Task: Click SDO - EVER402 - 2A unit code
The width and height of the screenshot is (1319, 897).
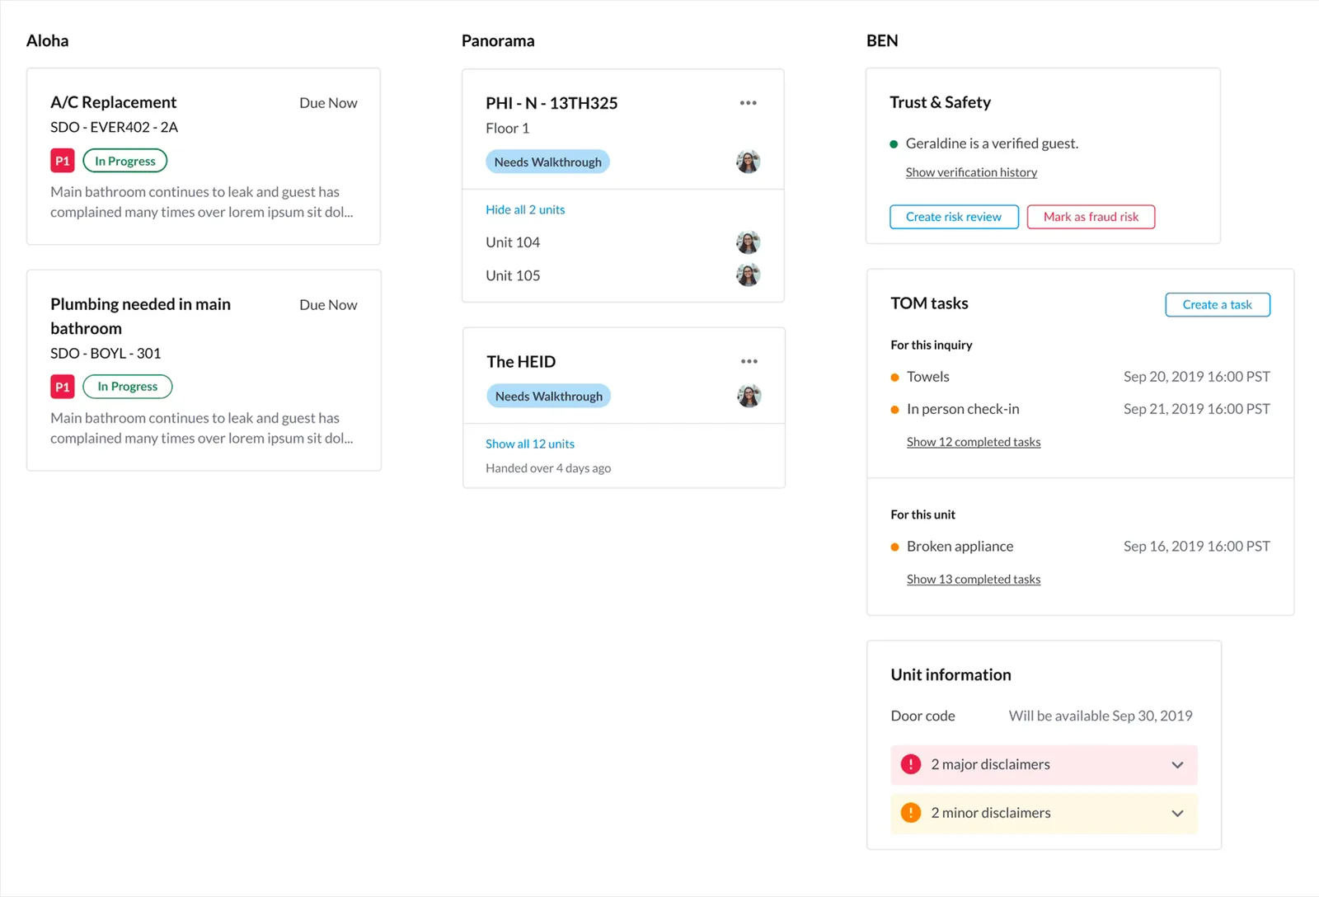Action: (114, 127)
